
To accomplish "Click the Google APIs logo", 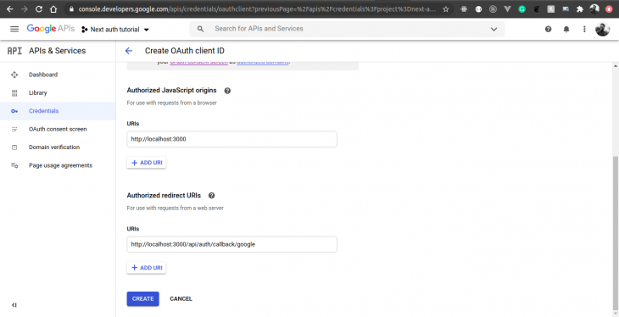I will pyautogui.click(x=51, y=29).
